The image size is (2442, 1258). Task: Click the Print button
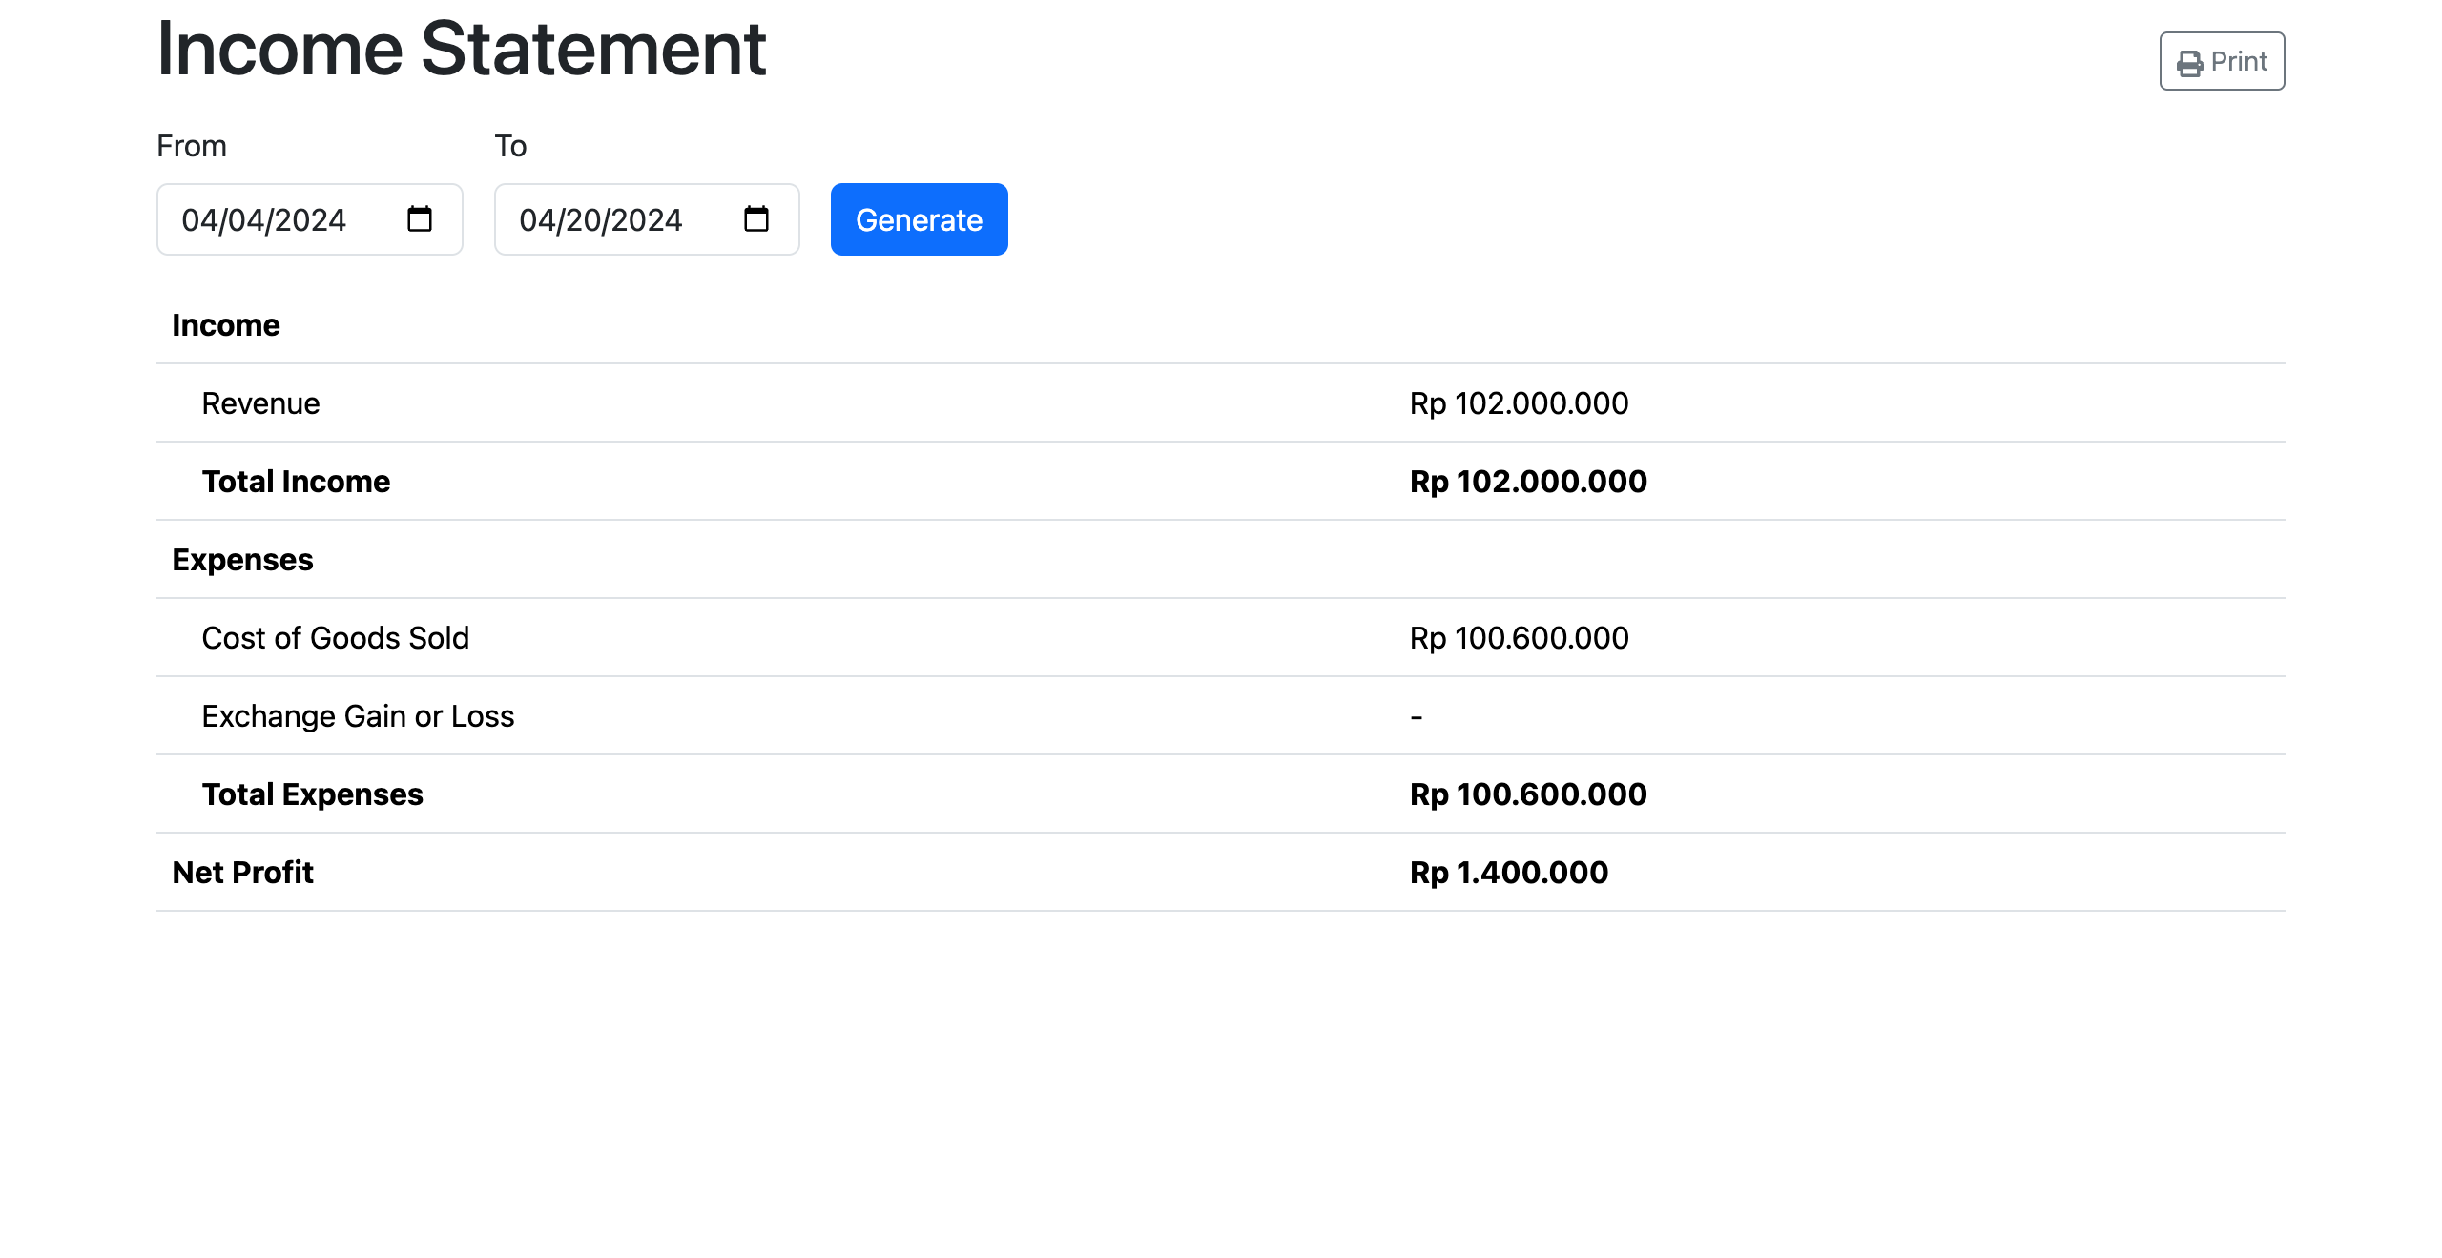coord(2222,61)
